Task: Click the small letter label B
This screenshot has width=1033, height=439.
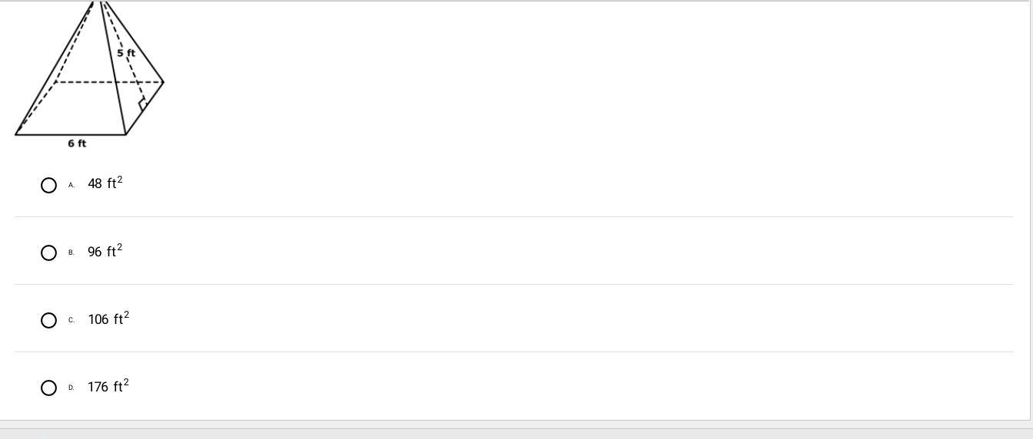Action: (71, 253)
